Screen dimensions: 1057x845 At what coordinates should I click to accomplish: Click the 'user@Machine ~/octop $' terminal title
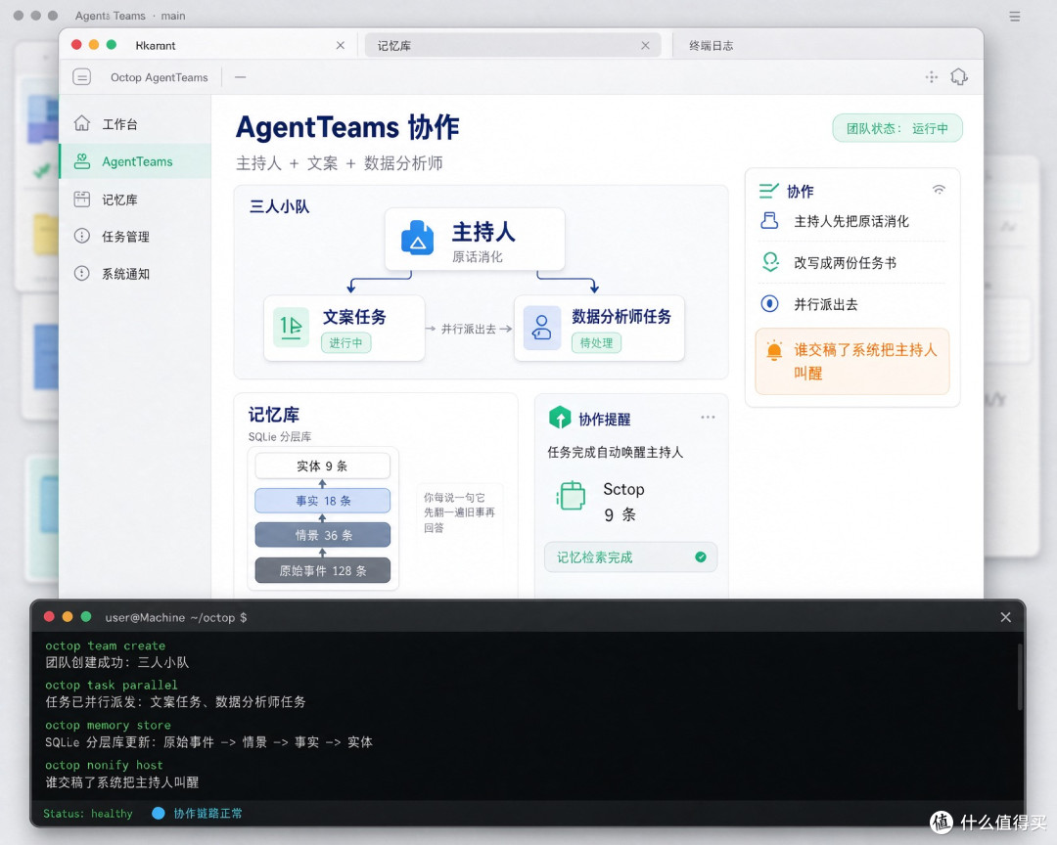[176, 617]
